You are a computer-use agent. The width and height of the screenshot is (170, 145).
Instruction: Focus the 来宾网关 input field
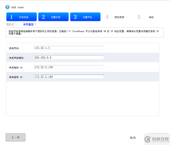[x=69, y=48]
